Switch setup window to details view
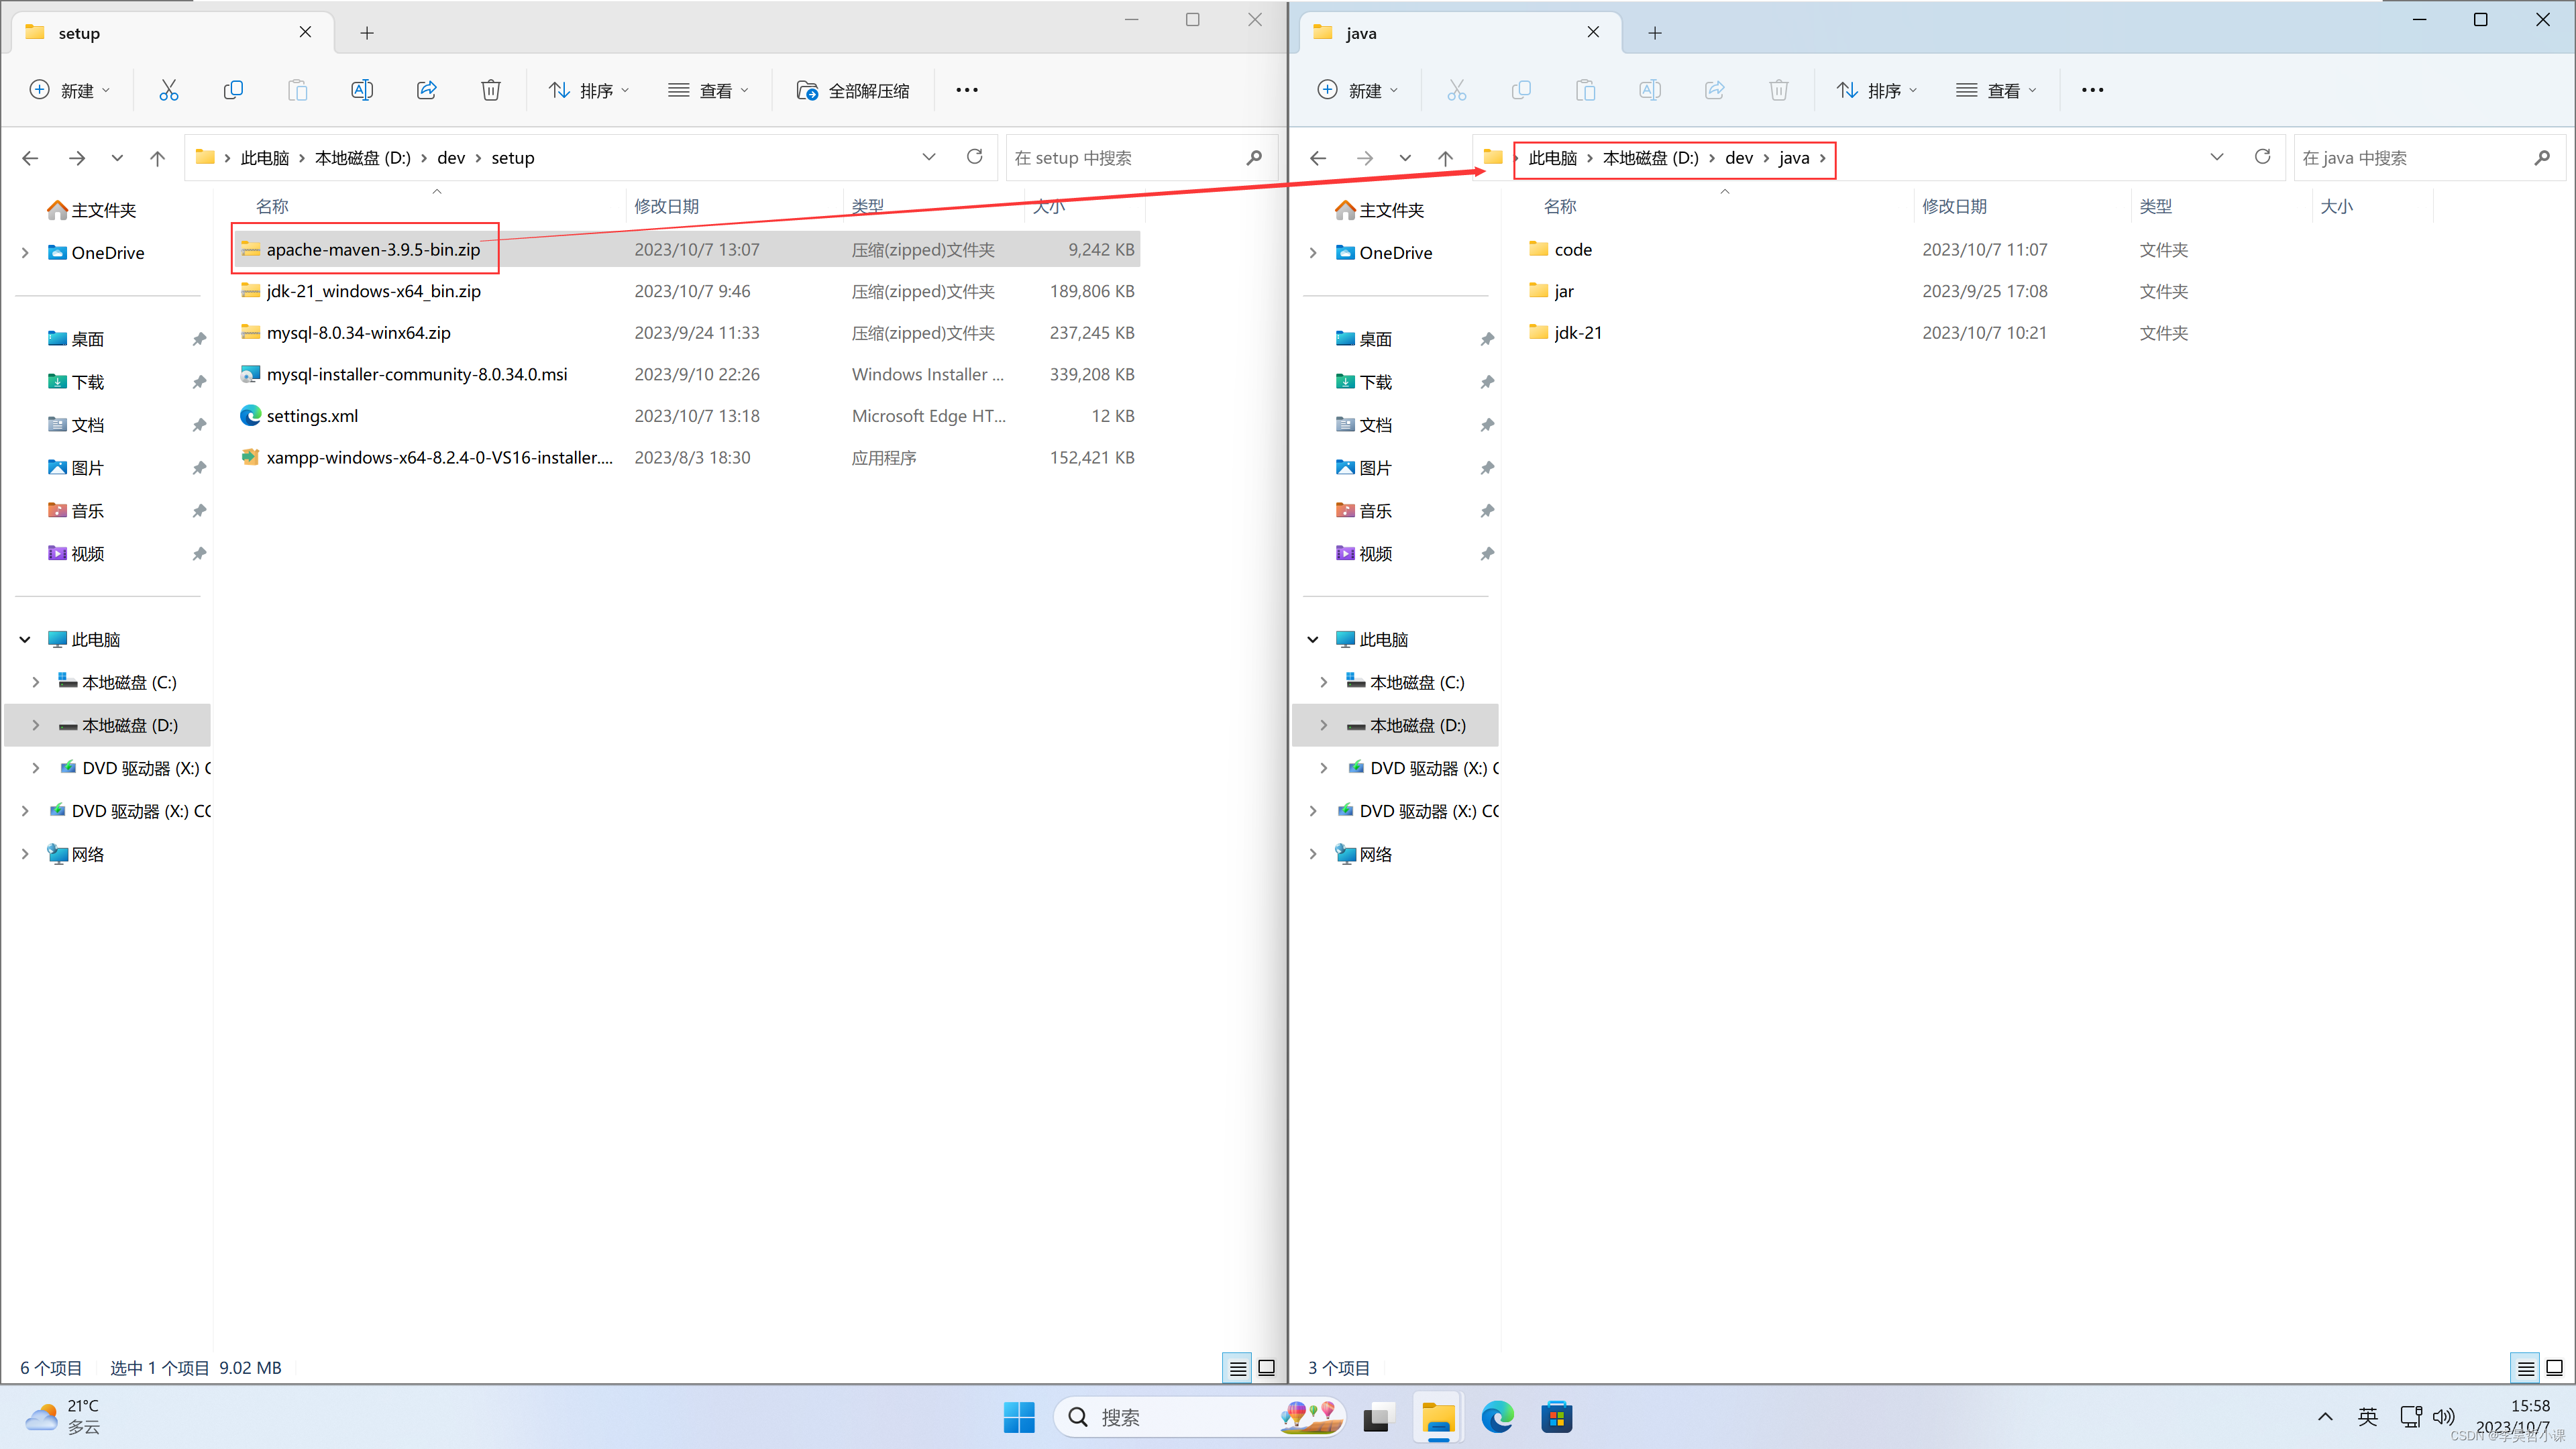This screenshot has height=1449, width=2576. [x=1238, y=1368]
